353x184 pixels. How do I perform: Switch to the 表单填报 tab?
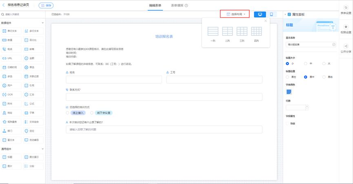click(179, 5)
